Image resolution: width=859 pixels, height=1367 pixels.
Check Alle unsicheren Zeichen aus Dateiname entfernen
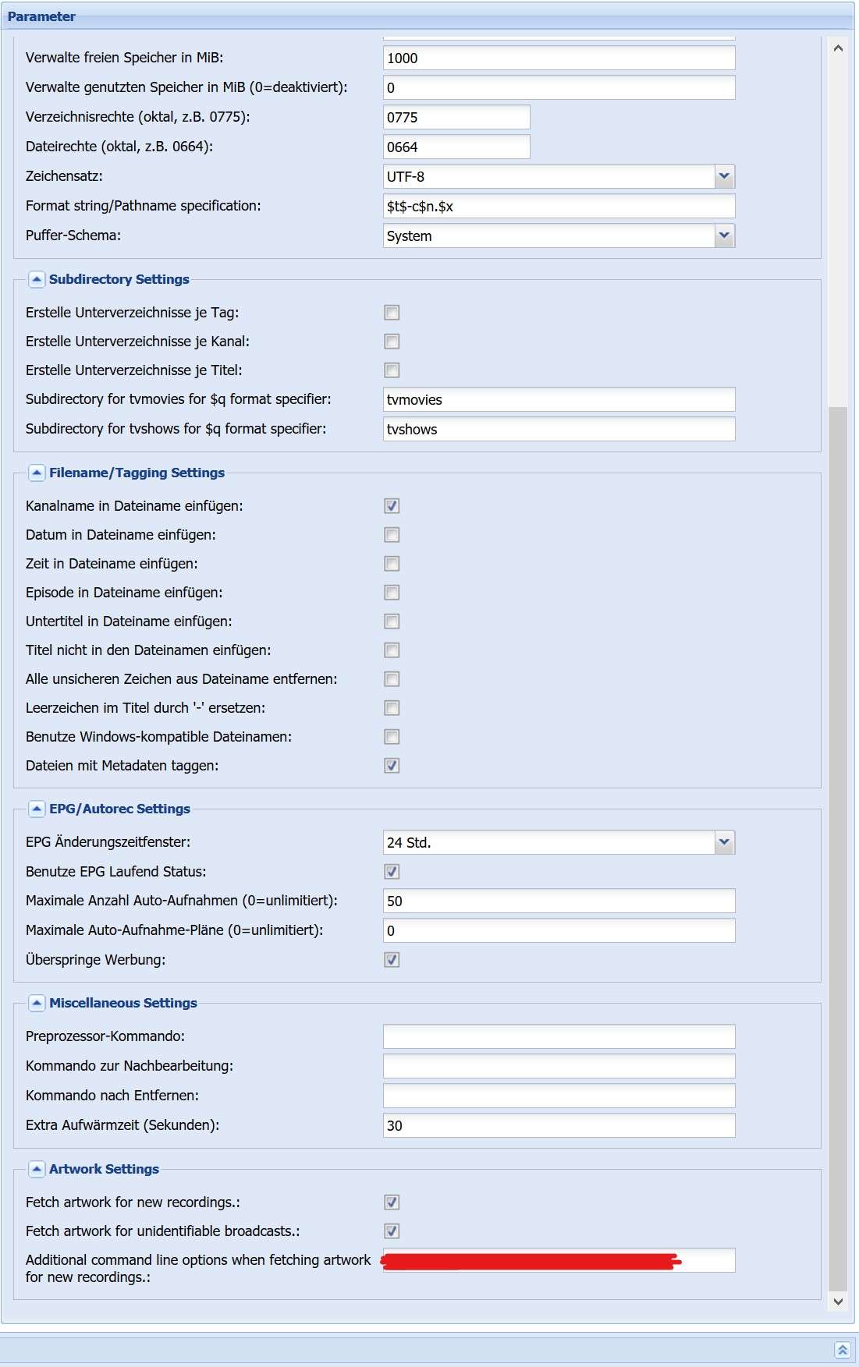(392, 679)
